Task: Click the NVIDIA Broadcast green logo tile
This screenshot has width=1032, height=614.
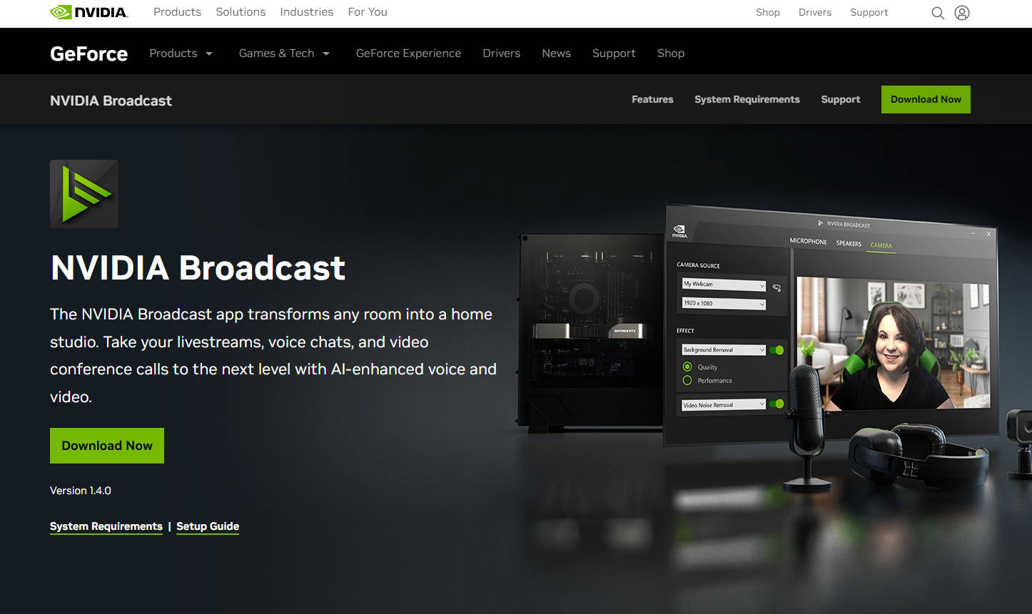Action: coord(84,193)
